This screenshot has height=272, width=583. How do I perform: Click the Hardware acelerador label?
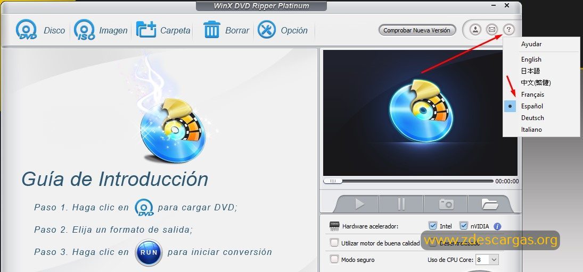click(x=370, y=226)
